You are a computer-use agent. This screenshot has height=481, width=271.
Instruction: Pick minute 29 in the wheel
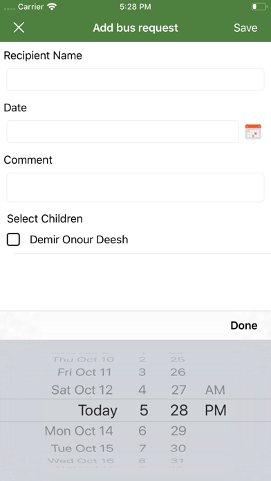coord(178,431)
